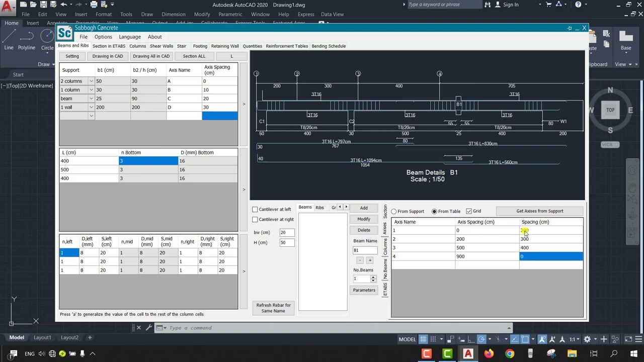Click the AutoCAD search binoculars icon
Viewport: 644px width, 362px height.
click(488, 5)
